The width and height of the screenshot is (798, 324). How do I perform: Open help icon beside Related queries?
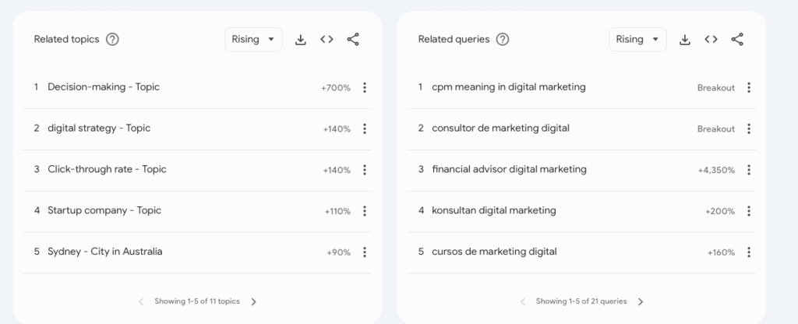coord(503,40)
